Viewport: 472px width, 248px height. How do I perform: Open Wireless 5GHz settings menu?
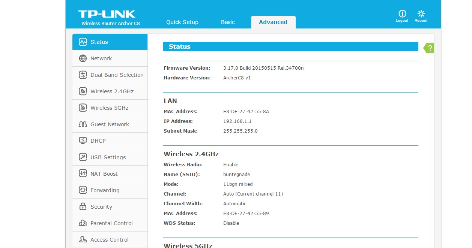(110, 108)
